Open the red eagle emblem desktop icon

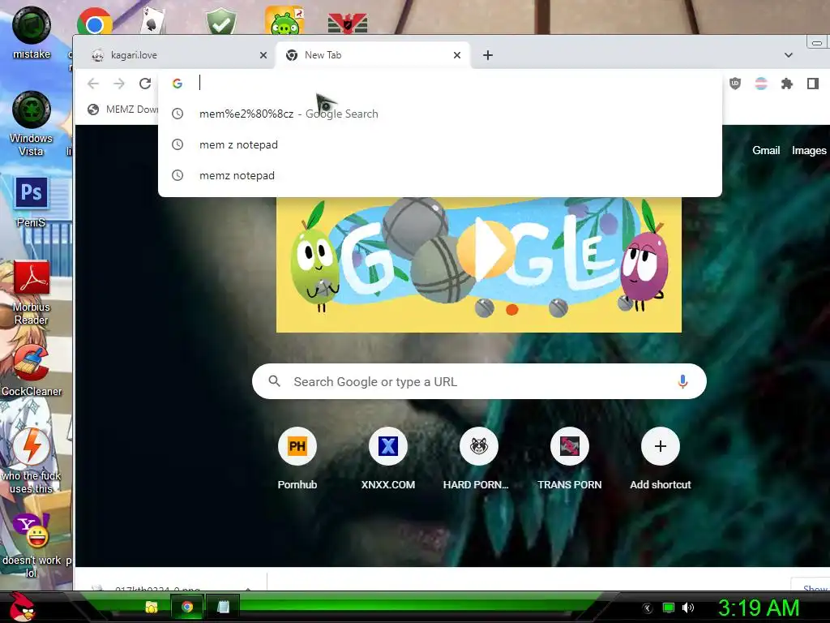coord(348,24)
